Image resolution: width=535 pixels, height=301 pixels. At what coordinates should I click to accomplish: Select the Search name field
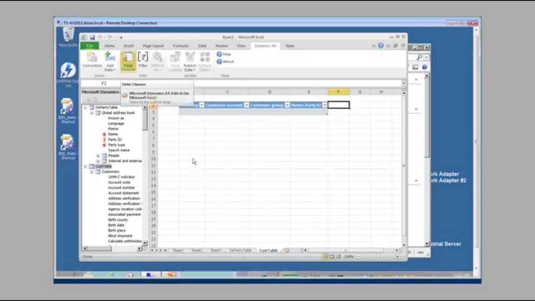coord(119,150)
